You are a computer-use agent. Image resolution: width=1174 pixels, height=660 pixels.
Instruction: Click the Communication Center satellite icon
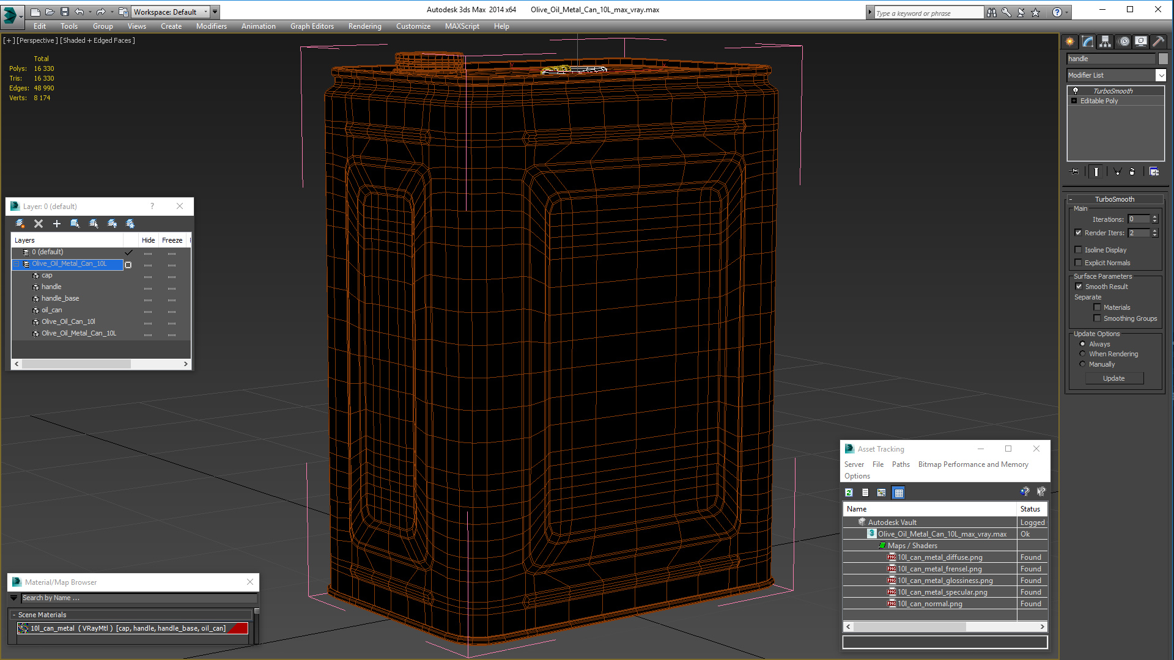pos(1021,12)
